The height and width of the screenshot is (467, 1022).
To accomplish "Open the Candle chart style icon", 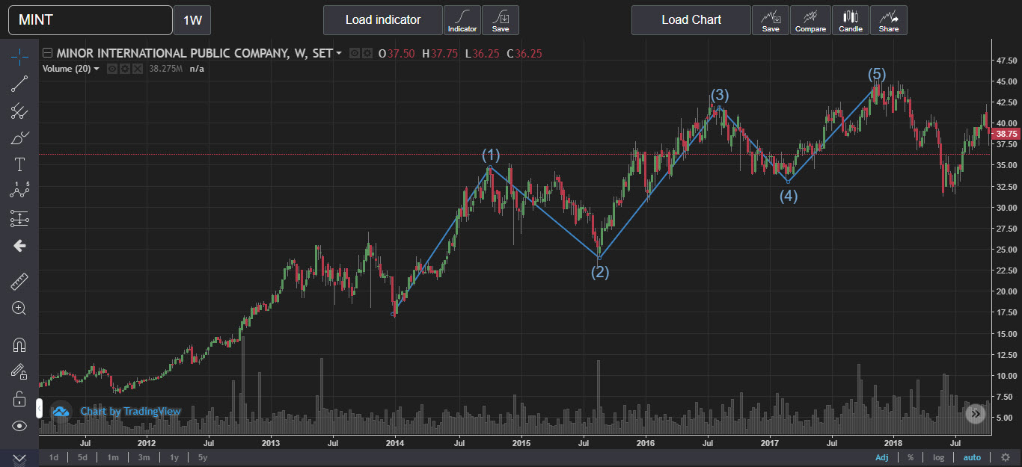I will [850, 20].
